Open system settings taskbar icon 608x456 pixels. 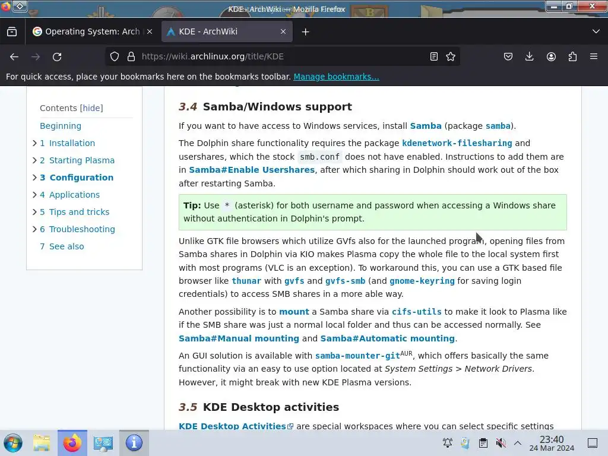tap(103, 443)
